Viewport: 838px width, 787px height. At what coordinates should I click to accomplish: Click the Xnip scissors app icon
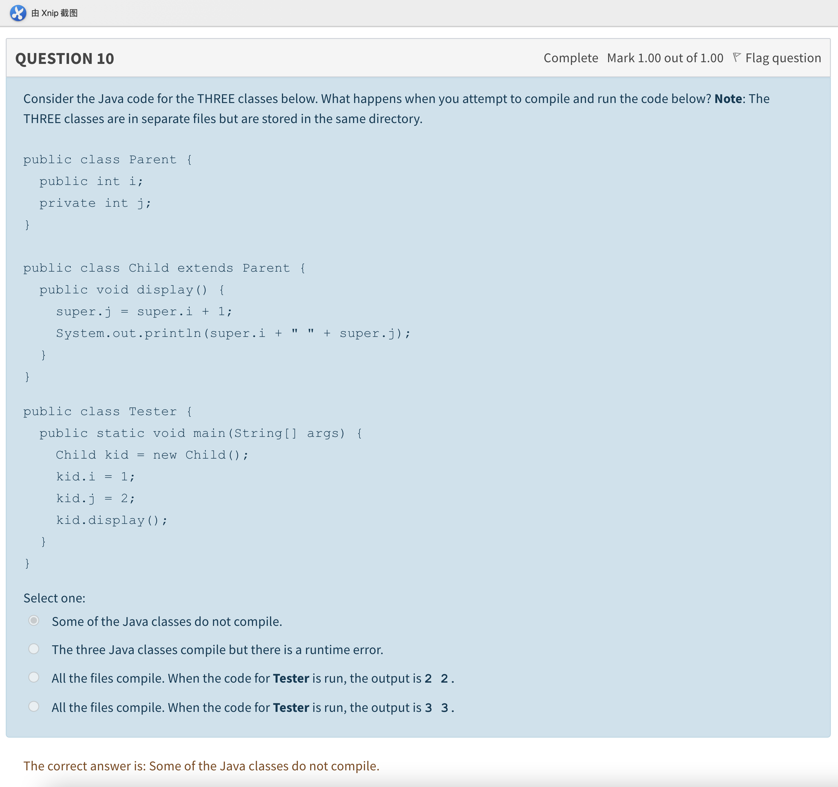coord(18,13)
